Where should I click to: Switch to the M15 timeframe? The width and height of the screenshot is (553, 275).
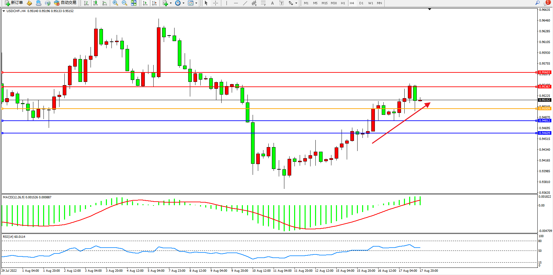click(324, 3)
